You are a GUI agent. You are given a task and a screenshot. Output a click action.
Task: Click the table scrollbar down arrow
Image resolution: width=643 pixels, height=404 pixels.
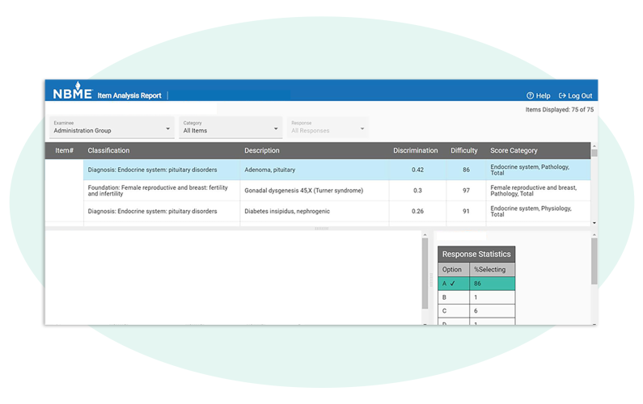coord(594,223)
